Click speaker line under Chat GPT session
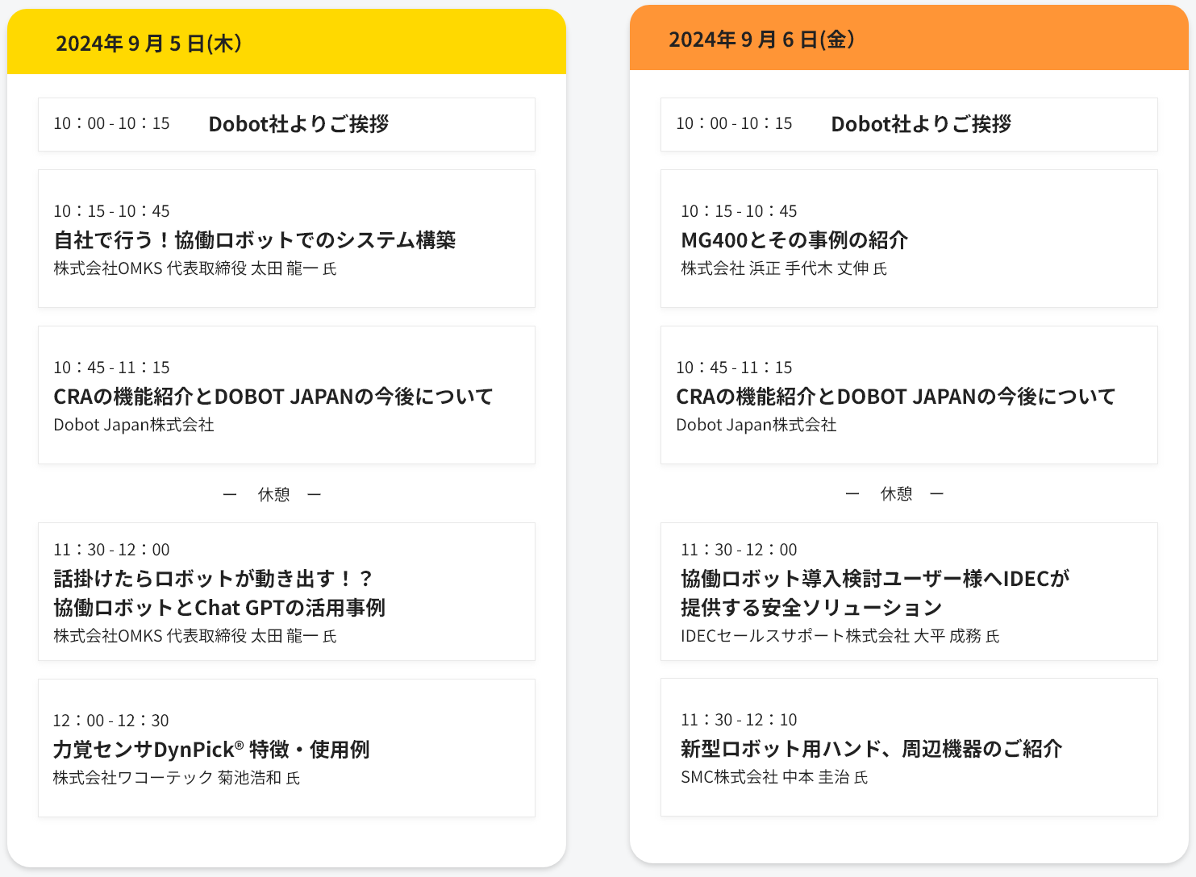The image size is (1196, 877). click(x=195, y=636)
